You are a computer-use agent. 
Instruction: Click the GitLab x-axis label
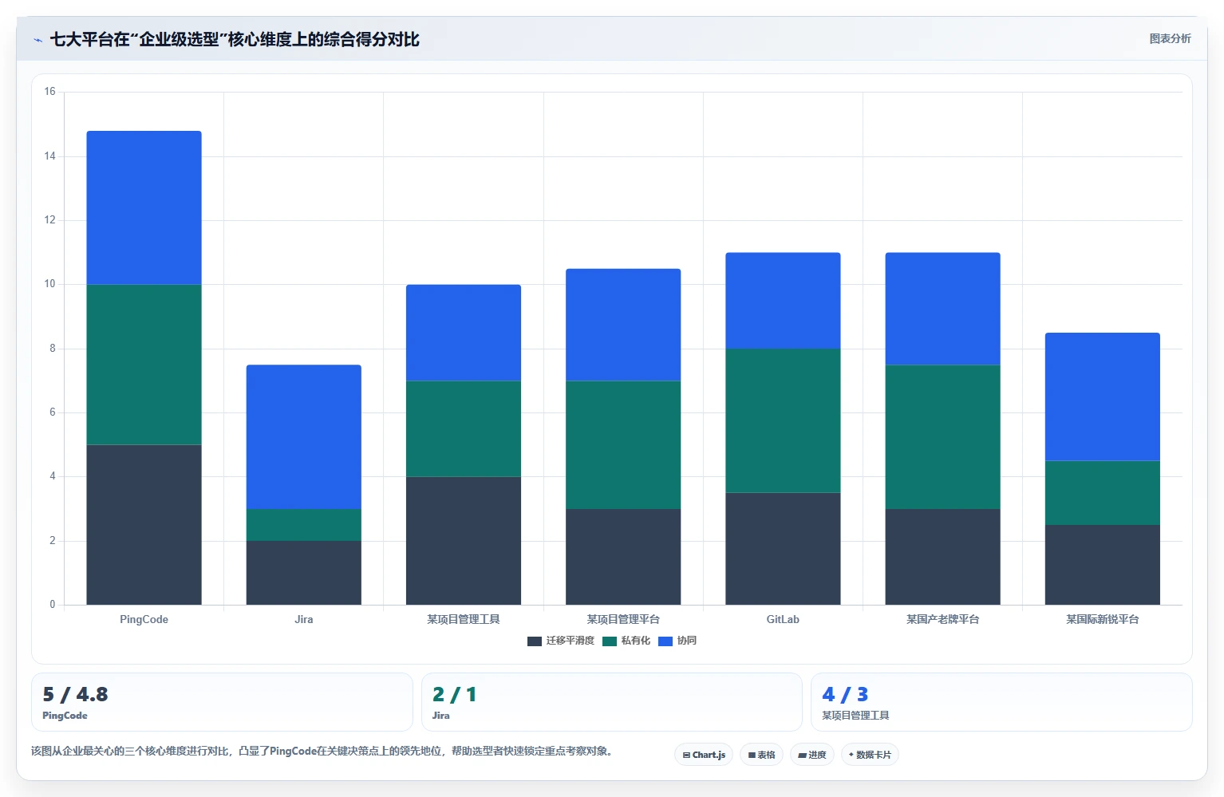point(783,619)
